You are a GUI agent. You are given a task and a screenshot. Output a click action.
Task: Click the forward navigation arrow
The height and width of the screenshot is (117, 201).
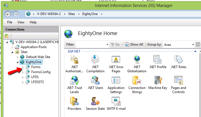16,14
